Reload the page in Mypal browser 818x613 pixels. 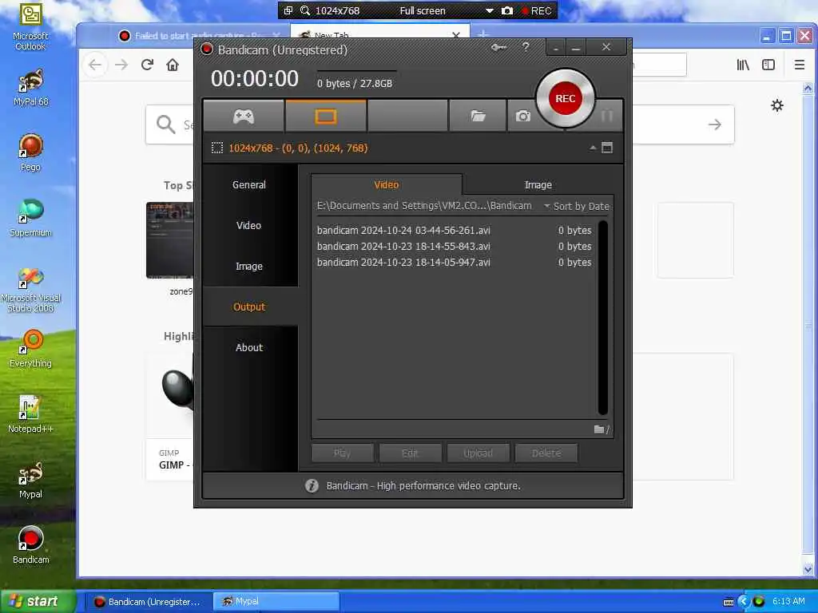coord(147,65)
